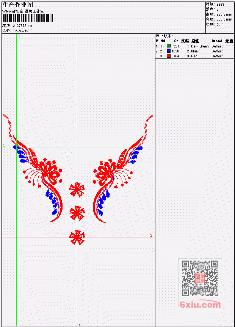Click the height value '265.9 mm'
235x327 pixels.
224,14
